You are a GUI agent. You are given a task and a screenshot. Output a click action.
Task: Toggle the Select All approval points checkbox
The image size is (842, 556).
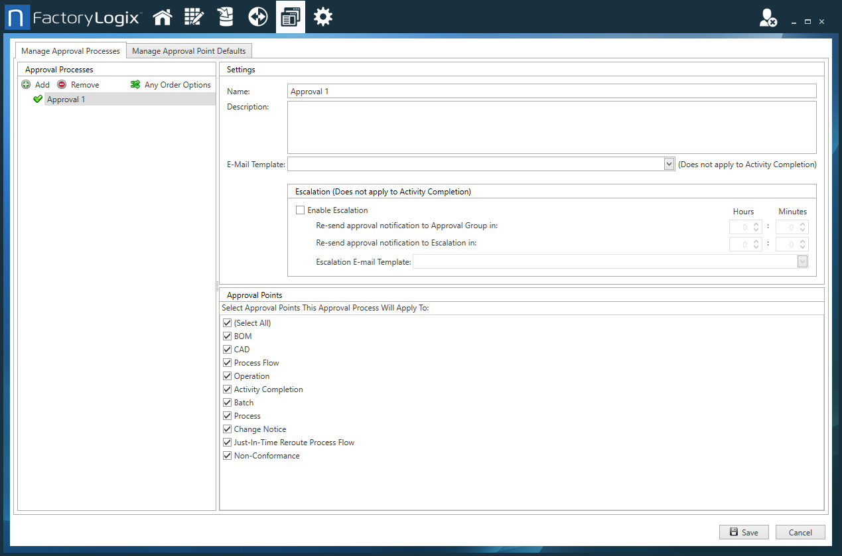click(228, 322)
